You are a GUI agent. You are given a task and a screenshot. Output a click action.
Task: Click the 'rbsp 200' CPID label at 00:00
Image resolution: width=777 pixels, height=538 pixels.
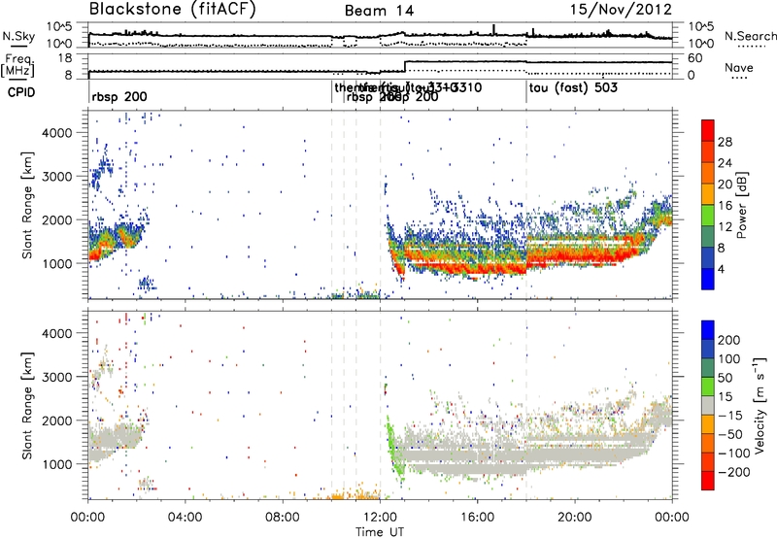pos(119,96)
